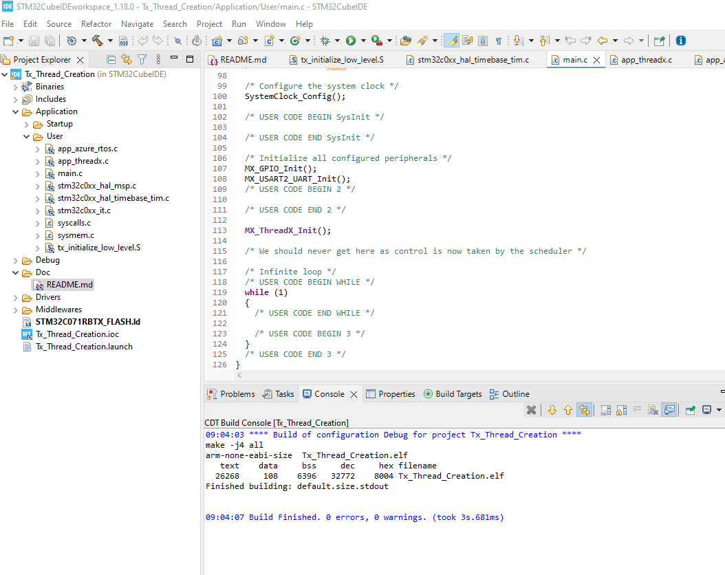Click the green Run button icon
Screen dimensions: 725x575
pyautogui.click(x=351, y=41)
